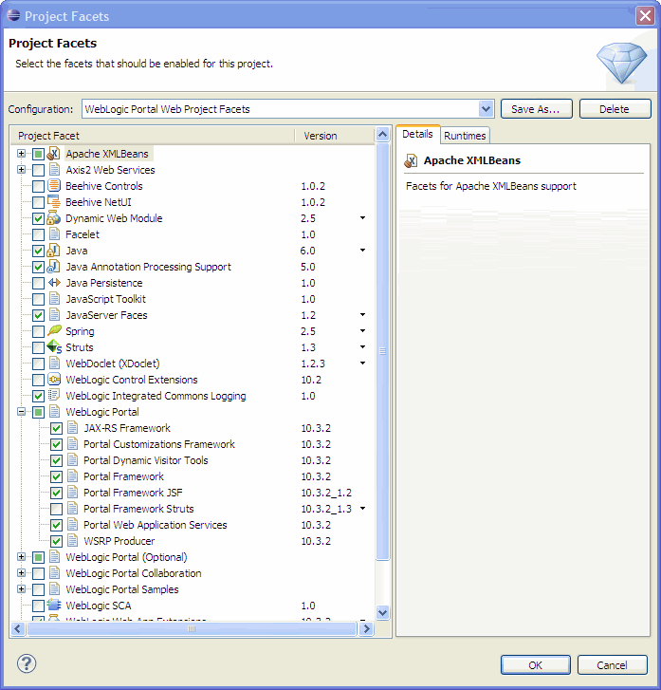661x690 pixels.
Task: Open the Configuration dropdown
Action: (x=486, y=109)
